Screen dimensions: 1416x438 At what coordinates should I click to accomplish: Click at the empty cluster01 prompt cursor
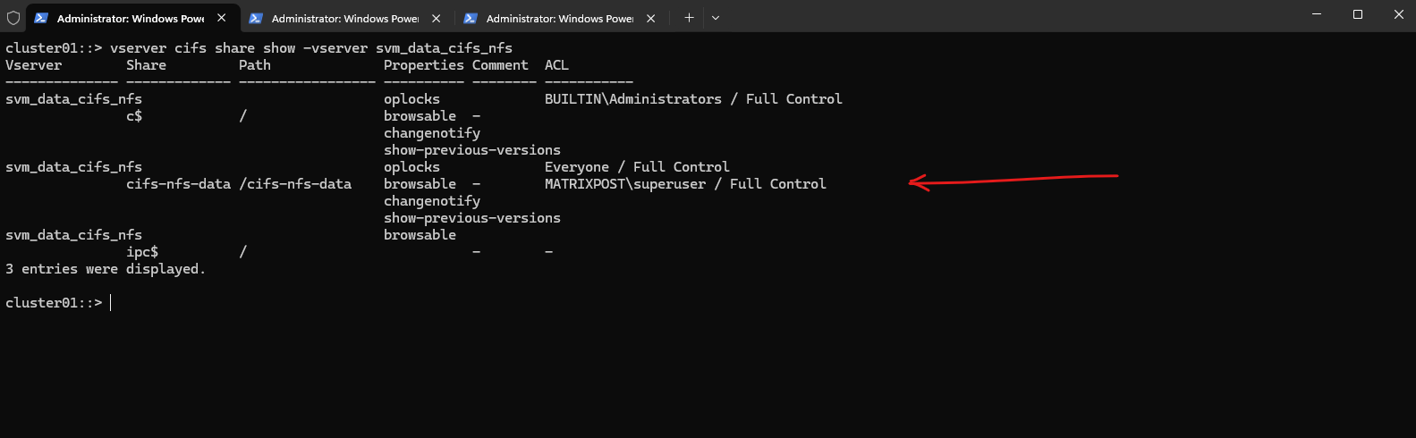tap(111, 303)
